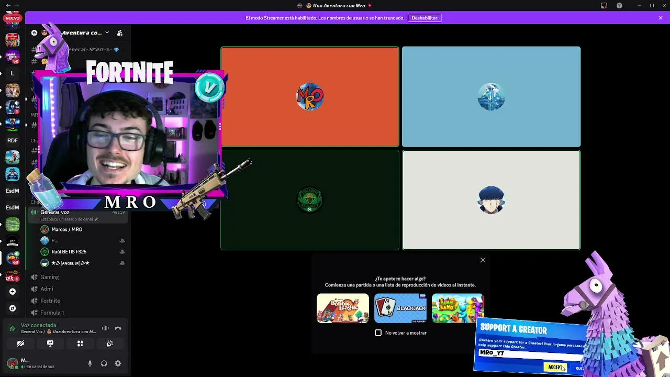Click Establece un estado de canal

click(x=69, y=219)
